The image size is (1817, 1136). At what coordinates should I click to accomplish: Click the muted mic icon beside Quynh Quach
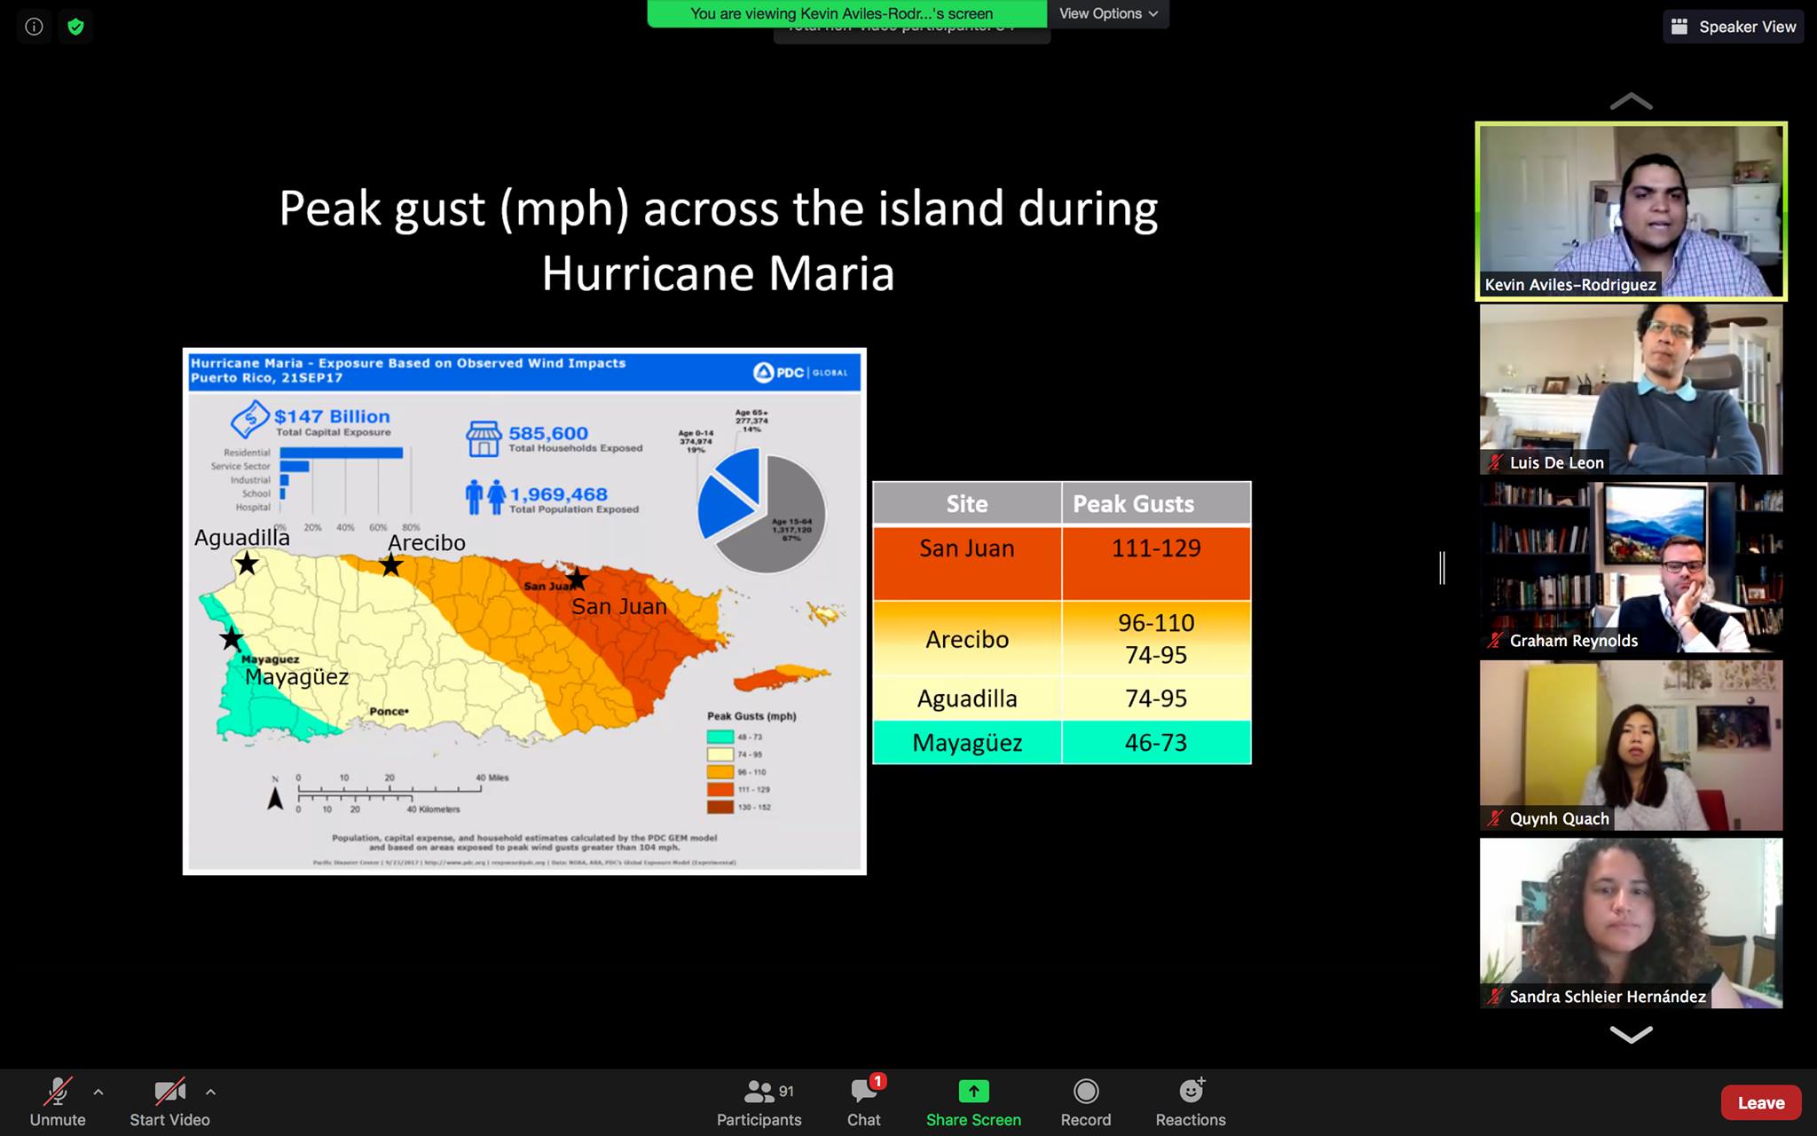(1495, 818)
